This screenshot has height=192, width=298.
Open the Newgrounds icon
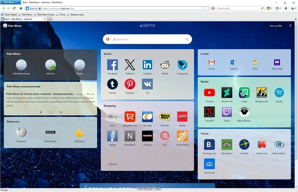click(262, 93)
